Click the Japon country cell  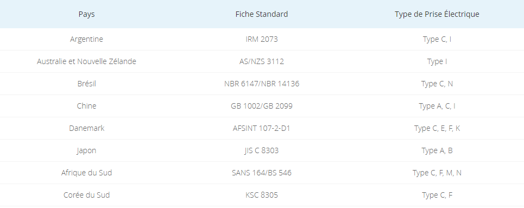pyautogui.click(x=86, y=150)
